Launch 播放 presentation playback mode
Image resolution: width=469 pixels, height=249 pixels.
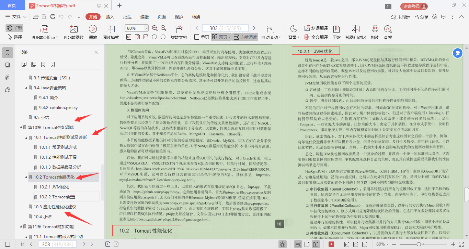(x=93, y=32)
